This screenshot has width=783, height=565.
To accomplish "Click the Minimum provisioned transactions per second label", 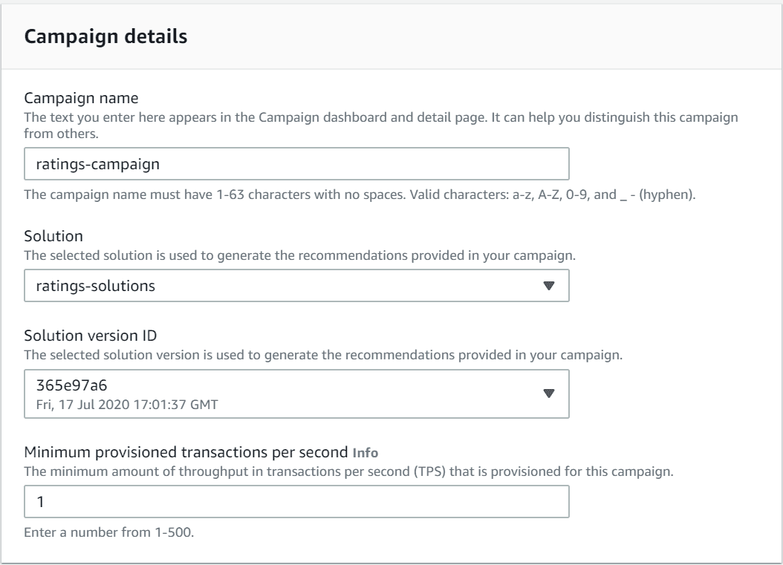I will click(x=186, y=451).
